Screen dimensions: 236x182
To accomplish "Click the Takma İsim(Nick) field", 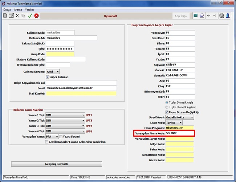I will coord(60,43).
